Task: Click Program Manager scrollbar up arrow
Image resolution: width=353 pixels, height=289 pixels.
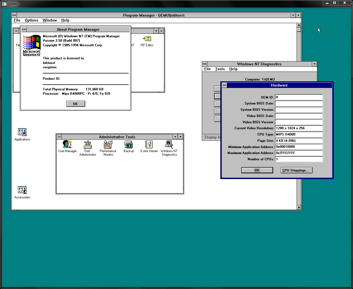Action: [x=299, y=25]
